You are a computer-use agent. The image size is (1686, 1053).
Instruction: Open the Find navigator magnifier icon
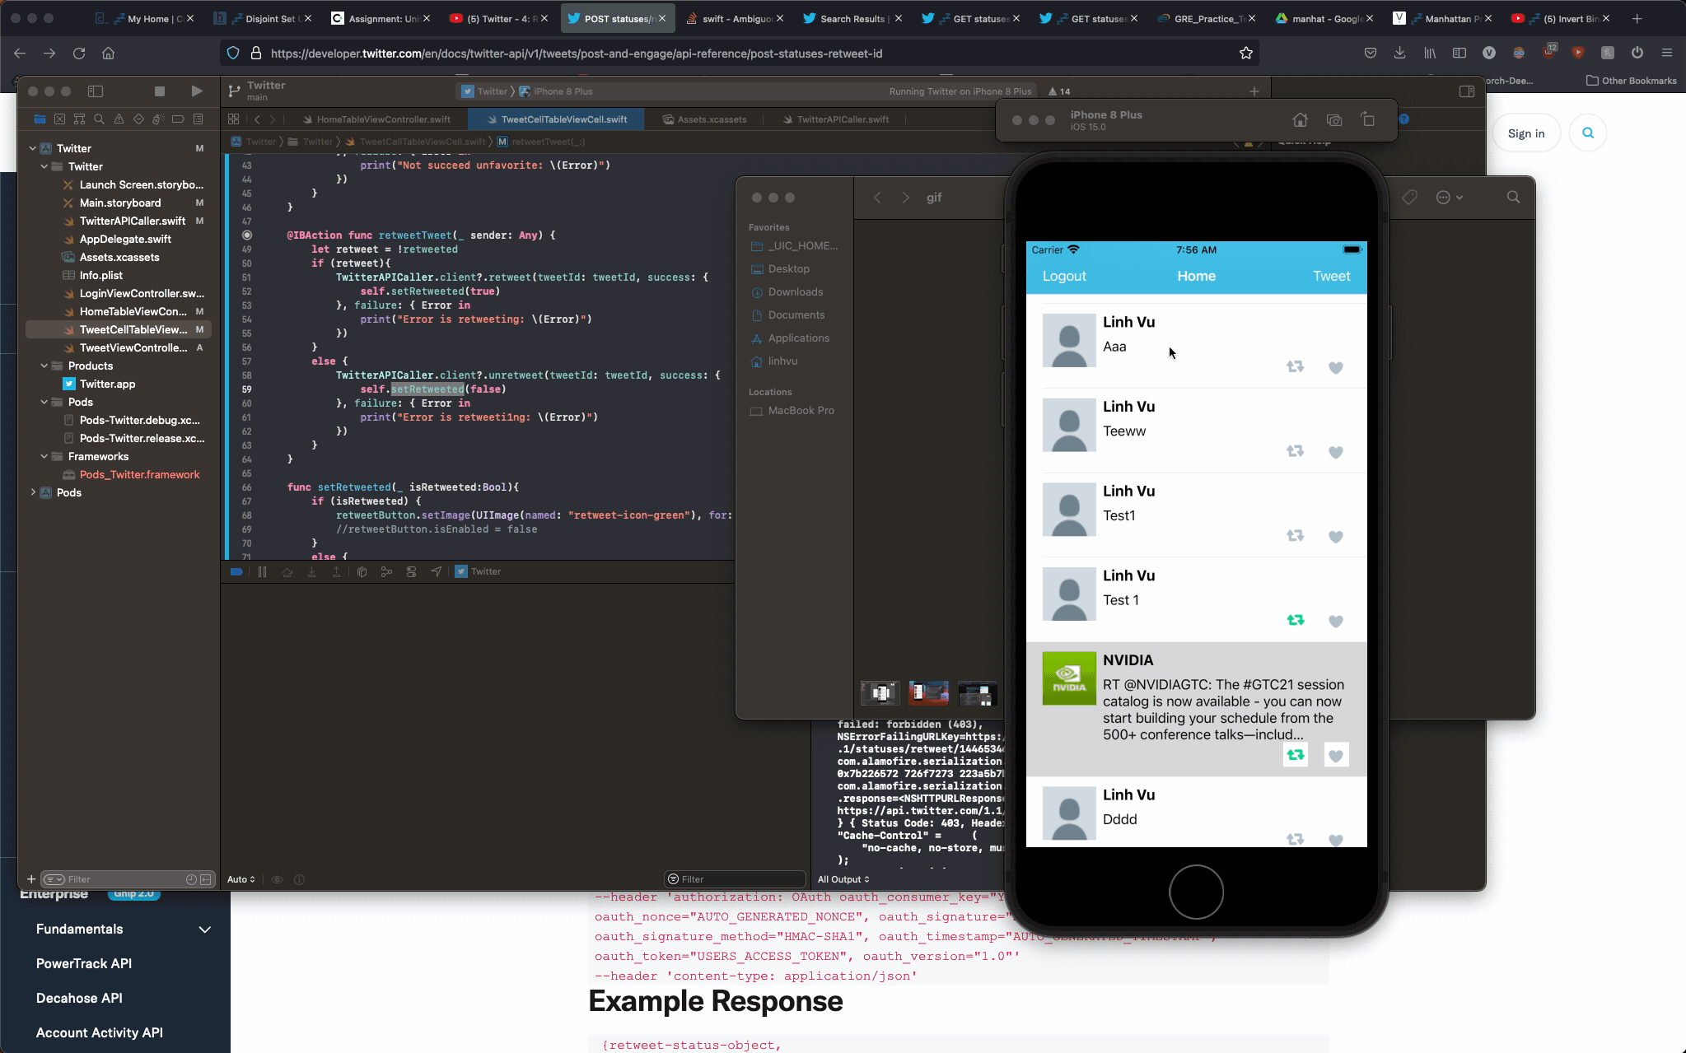pos(99,119)
